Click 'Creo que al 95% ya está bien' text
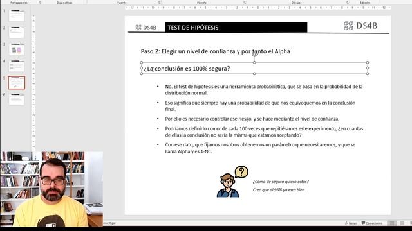The width and height of the screenshot is (412, 231). (x=279, y=190)
